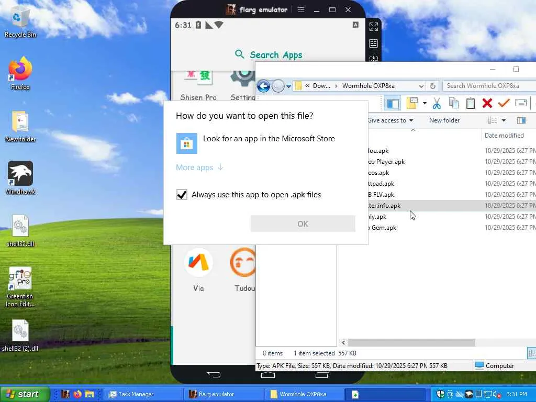Screen dimensions: 536x402
Task: Toggle the preview pane icon
Action: 521,120
